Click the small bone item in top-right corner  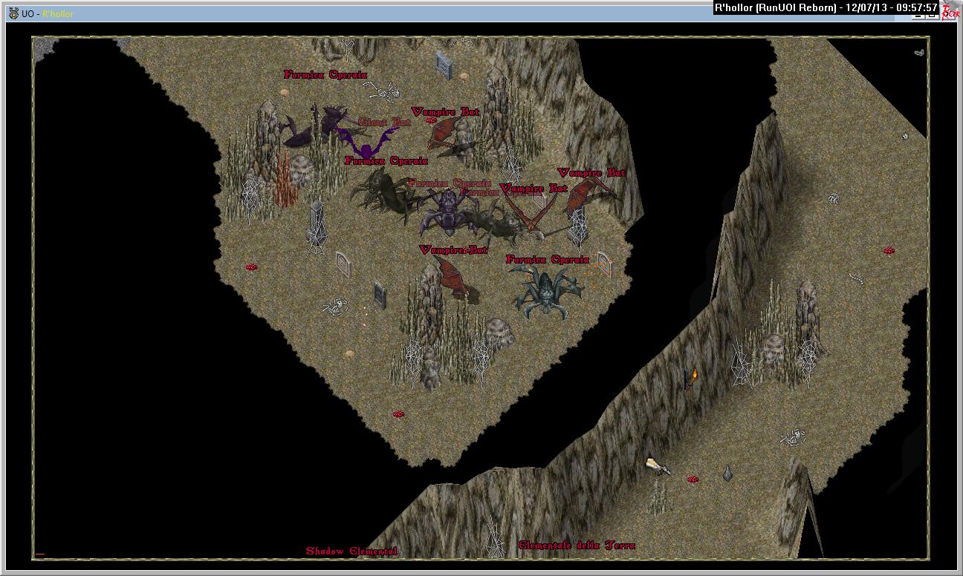tap(919, 52)
